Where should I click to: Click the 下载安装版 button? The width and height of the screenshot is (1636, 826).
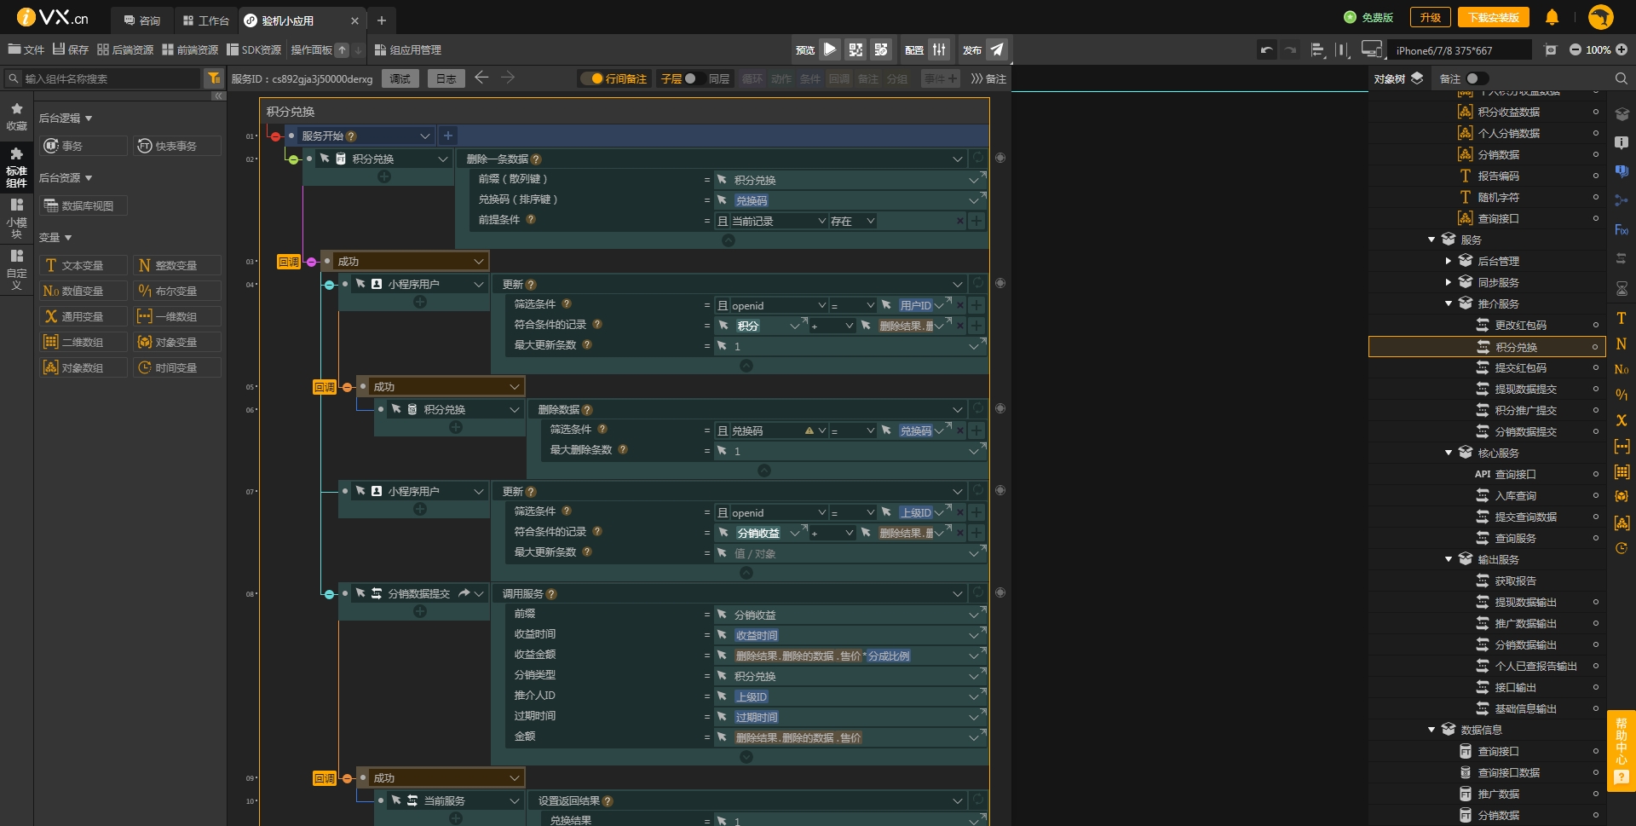click(x=1493, y=17)
